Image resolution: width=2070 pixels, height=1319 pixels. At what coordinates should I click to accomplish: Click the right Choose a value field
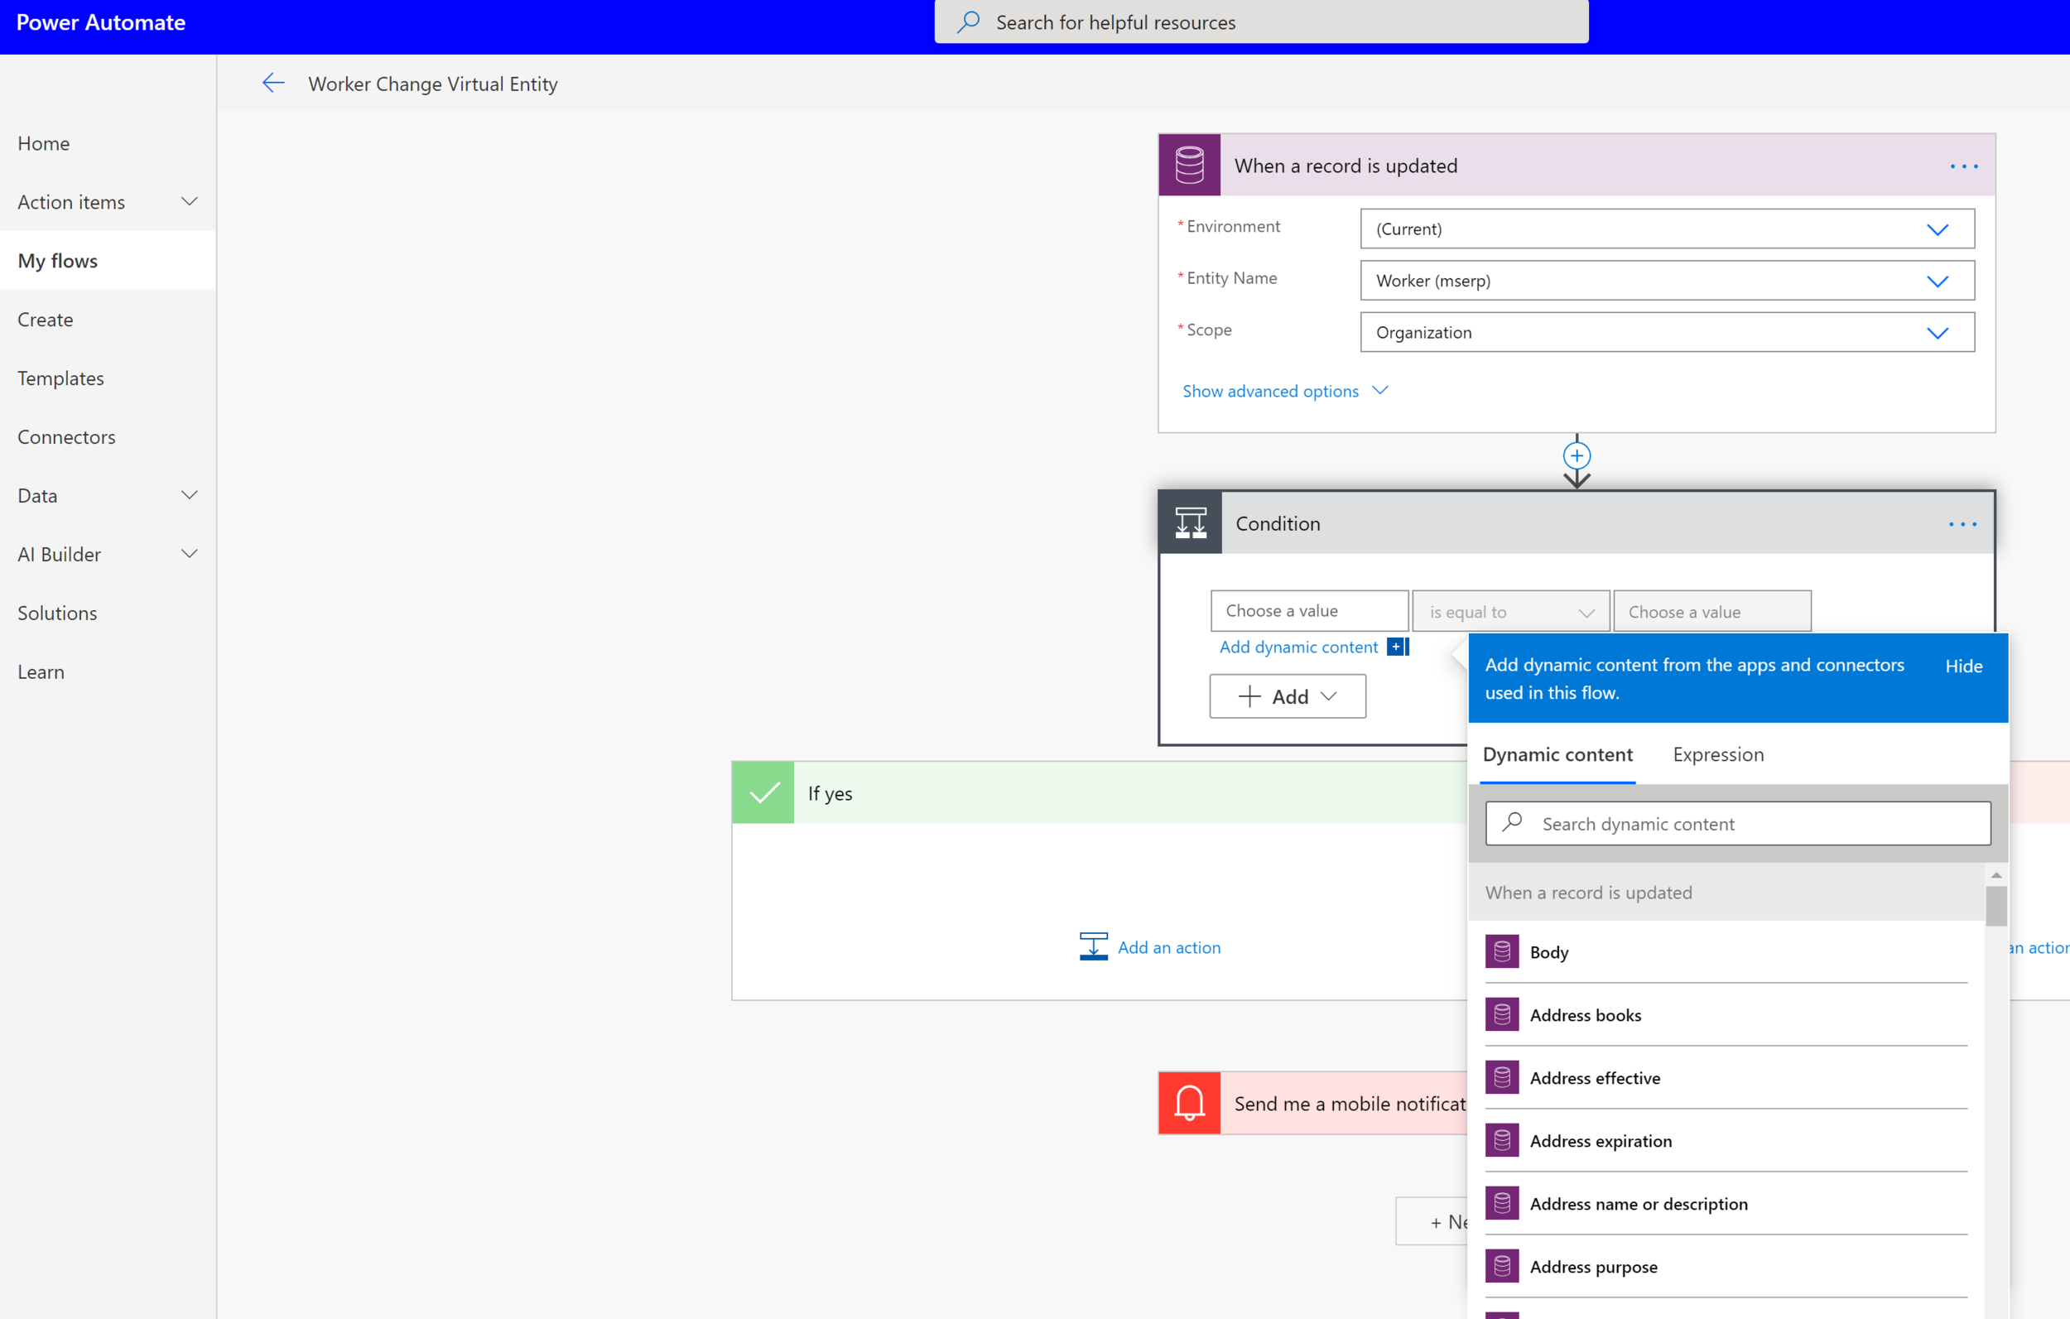click(x=1711, y=611)
